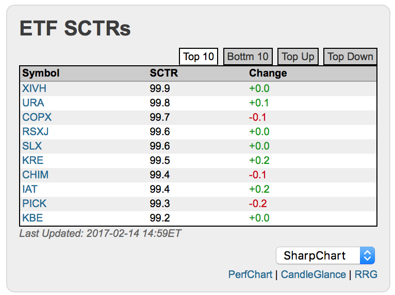Select the IAT symbol link
Screen dimensions: 395x295
pyautogui.click(x=30, y=189)
